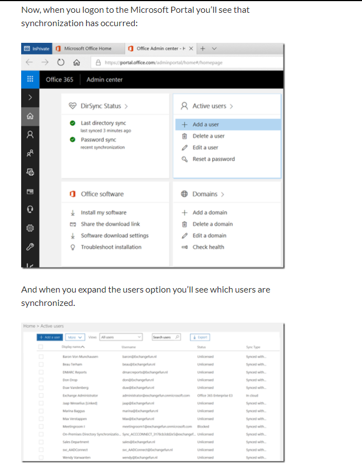Click the plus icon beside Add a domain
Screen dimensions: 362x475
click(x=184, y=212)
